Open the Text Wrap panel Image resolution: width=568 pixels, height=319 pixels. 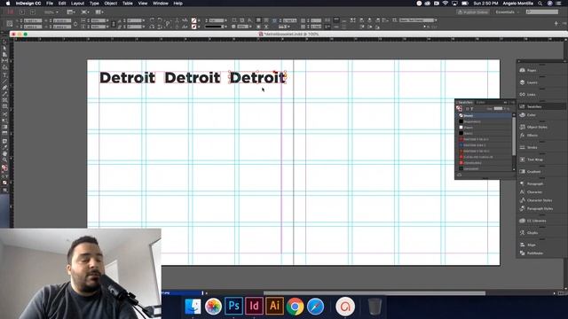[534, 159]
